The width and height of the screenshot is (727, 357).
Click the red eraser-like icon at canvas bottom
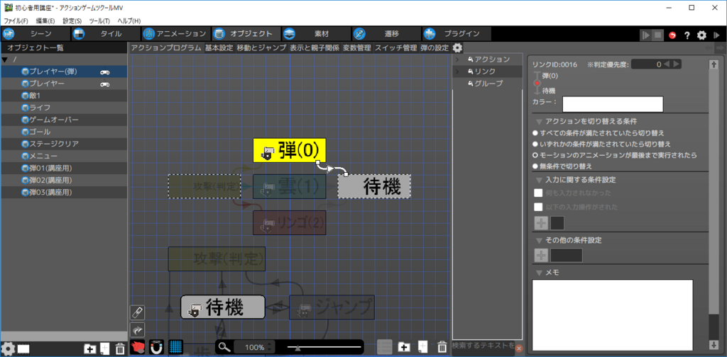(138, 346)
